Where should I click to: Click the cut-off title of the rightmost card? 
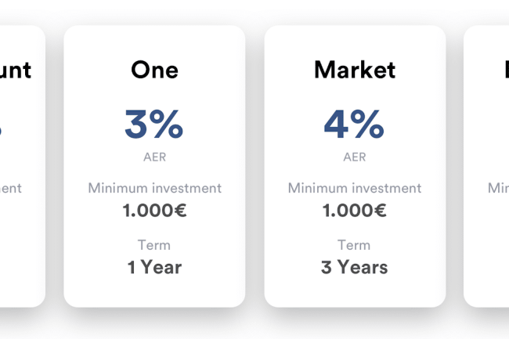[505, 70]
